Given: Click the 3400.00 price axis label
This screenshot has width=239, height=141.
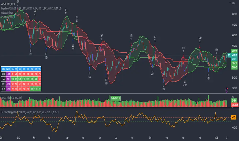Looking at the screenshot, I should click(x=234, y=88).
